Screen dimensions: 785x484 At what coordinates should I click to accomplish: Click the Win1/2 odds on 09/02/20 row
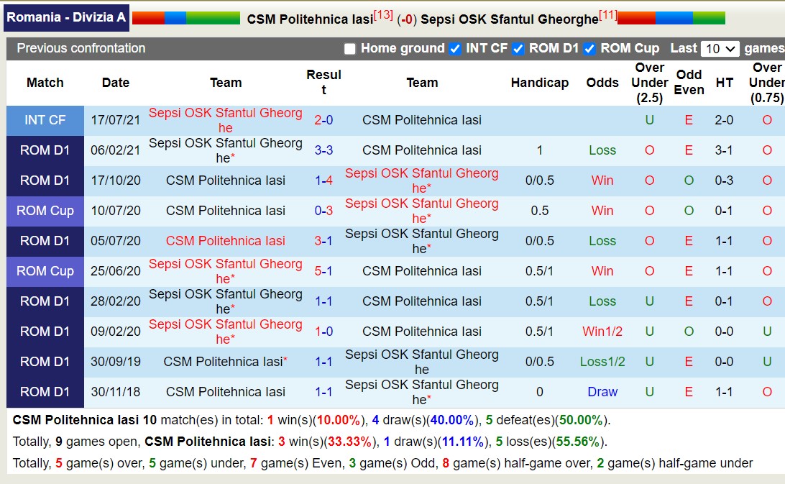click(x=602, y=332)
